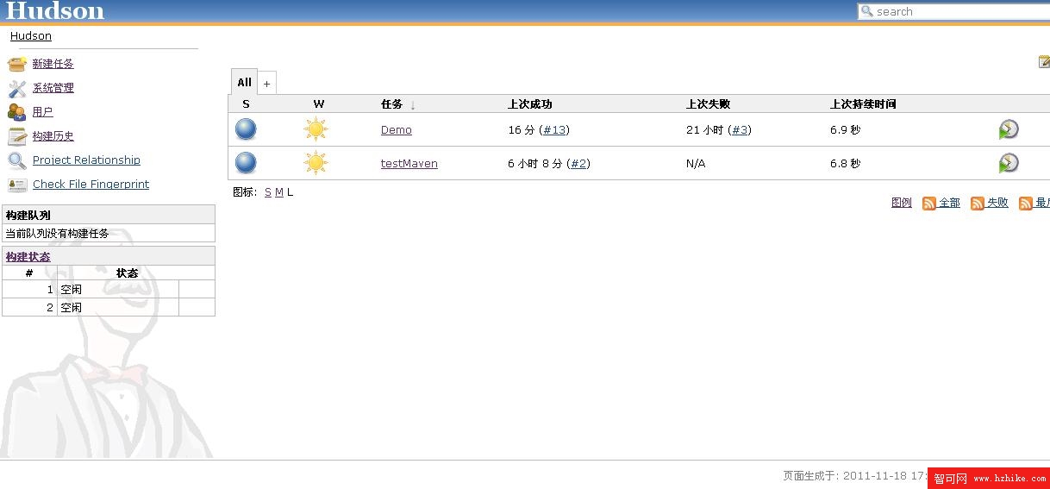Open the testMaven job link

pyautogui.click(x=409, y=164)
